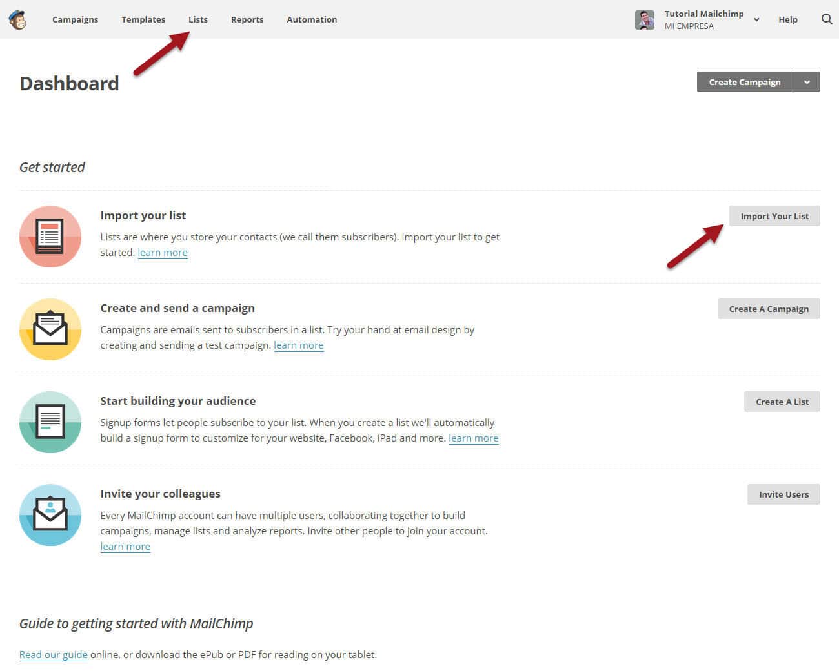
Task: Open learn more link about signup forms
Action: coord(474,438)
